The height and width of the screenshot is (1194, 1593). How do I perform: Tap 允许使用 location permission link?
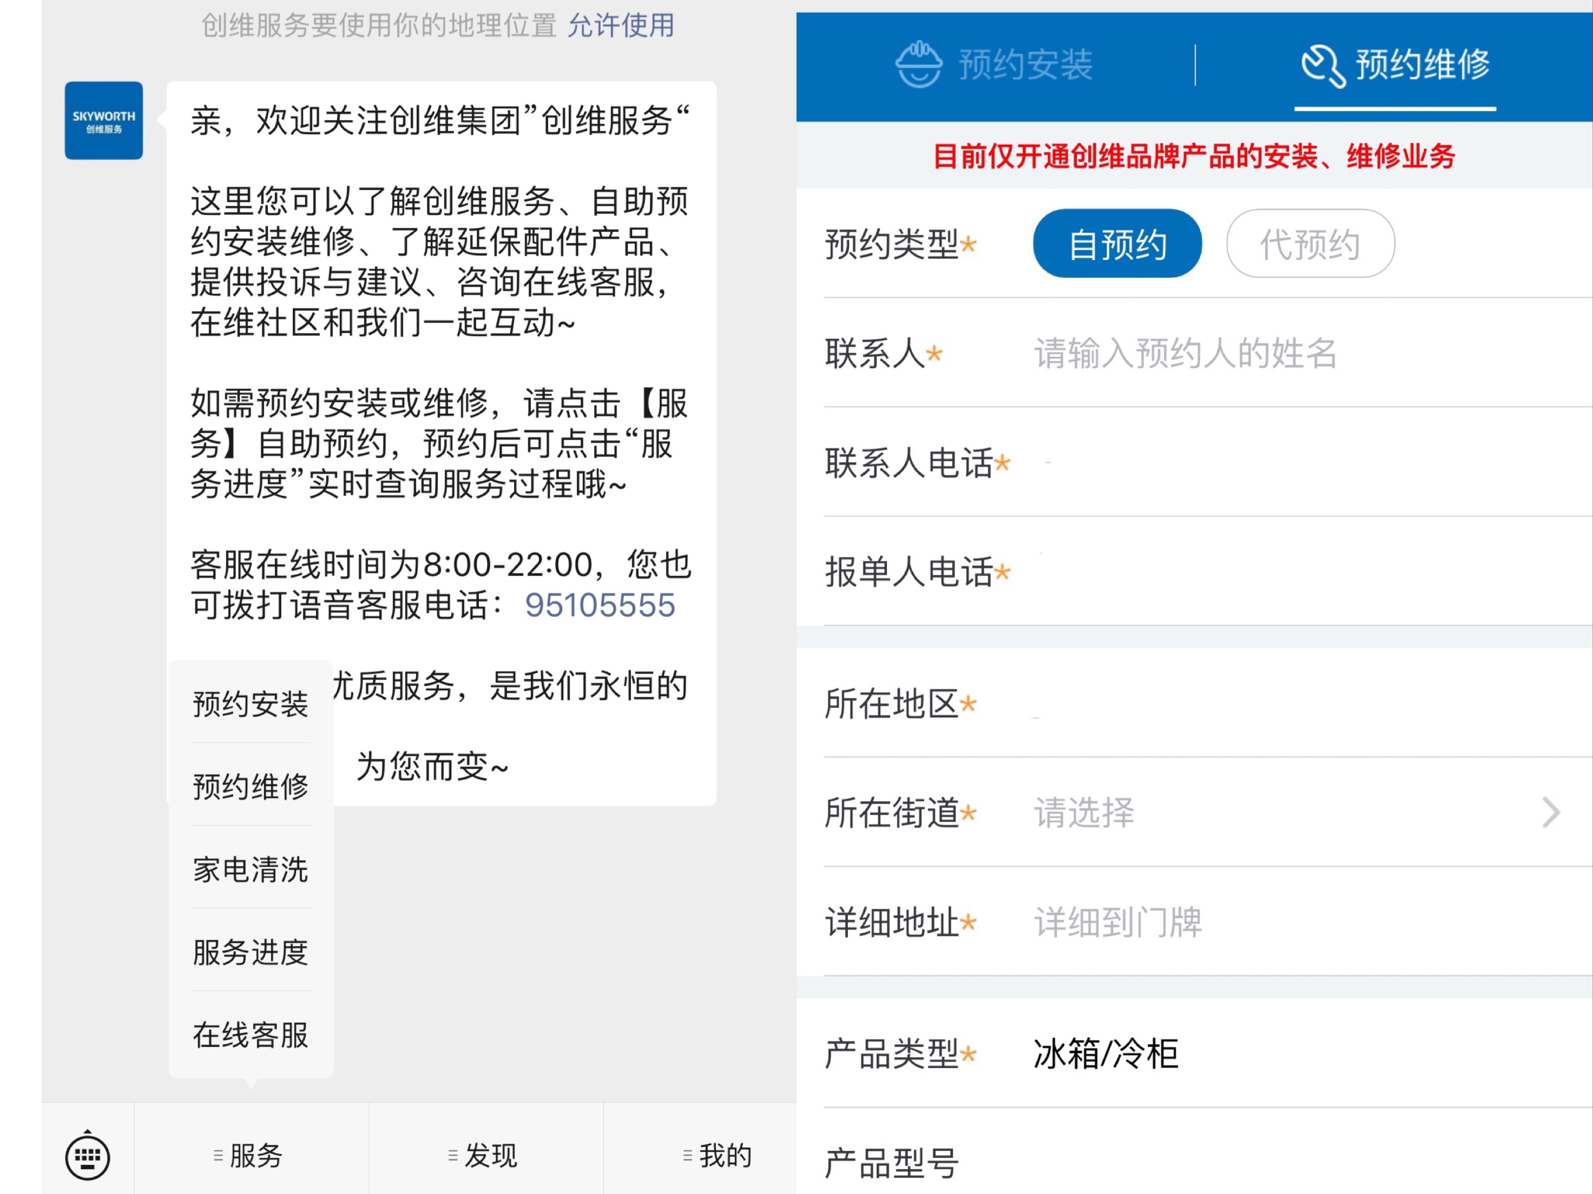click(621, 26)
